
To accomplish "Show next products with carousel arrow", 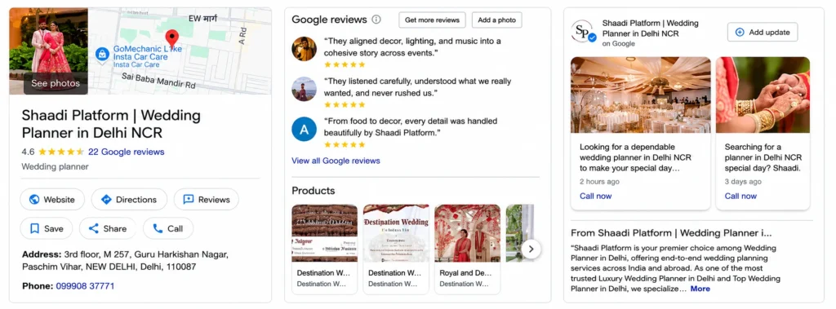I will [x=531, y=249].
